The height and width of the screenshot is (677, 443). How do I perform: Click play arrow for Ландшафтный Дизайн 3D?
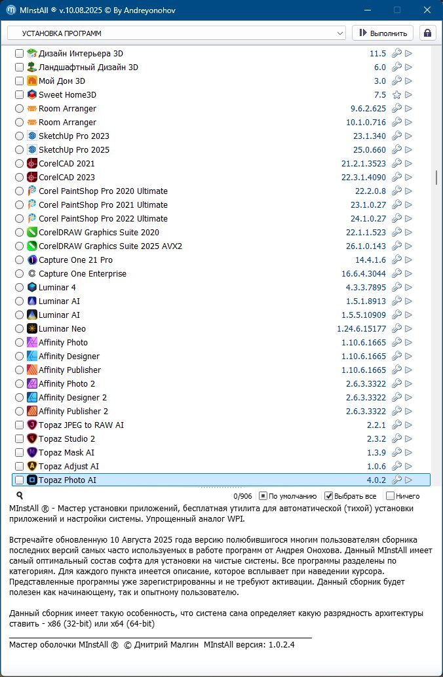408,68
